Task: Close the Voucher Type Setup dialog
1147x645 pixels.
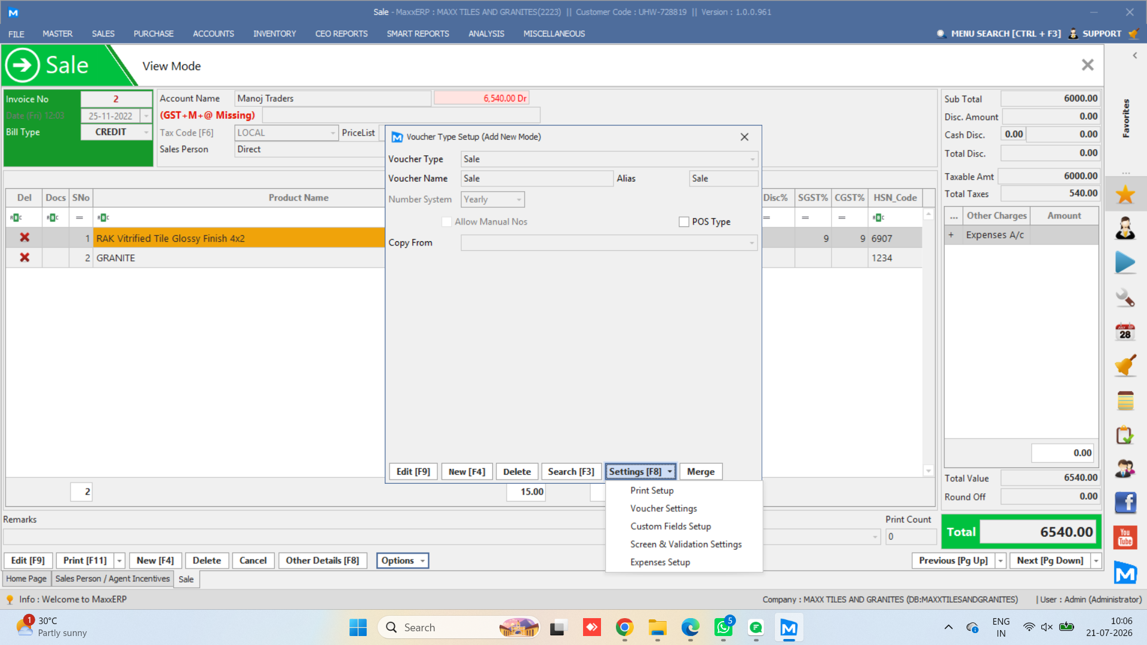Action: 744,137
